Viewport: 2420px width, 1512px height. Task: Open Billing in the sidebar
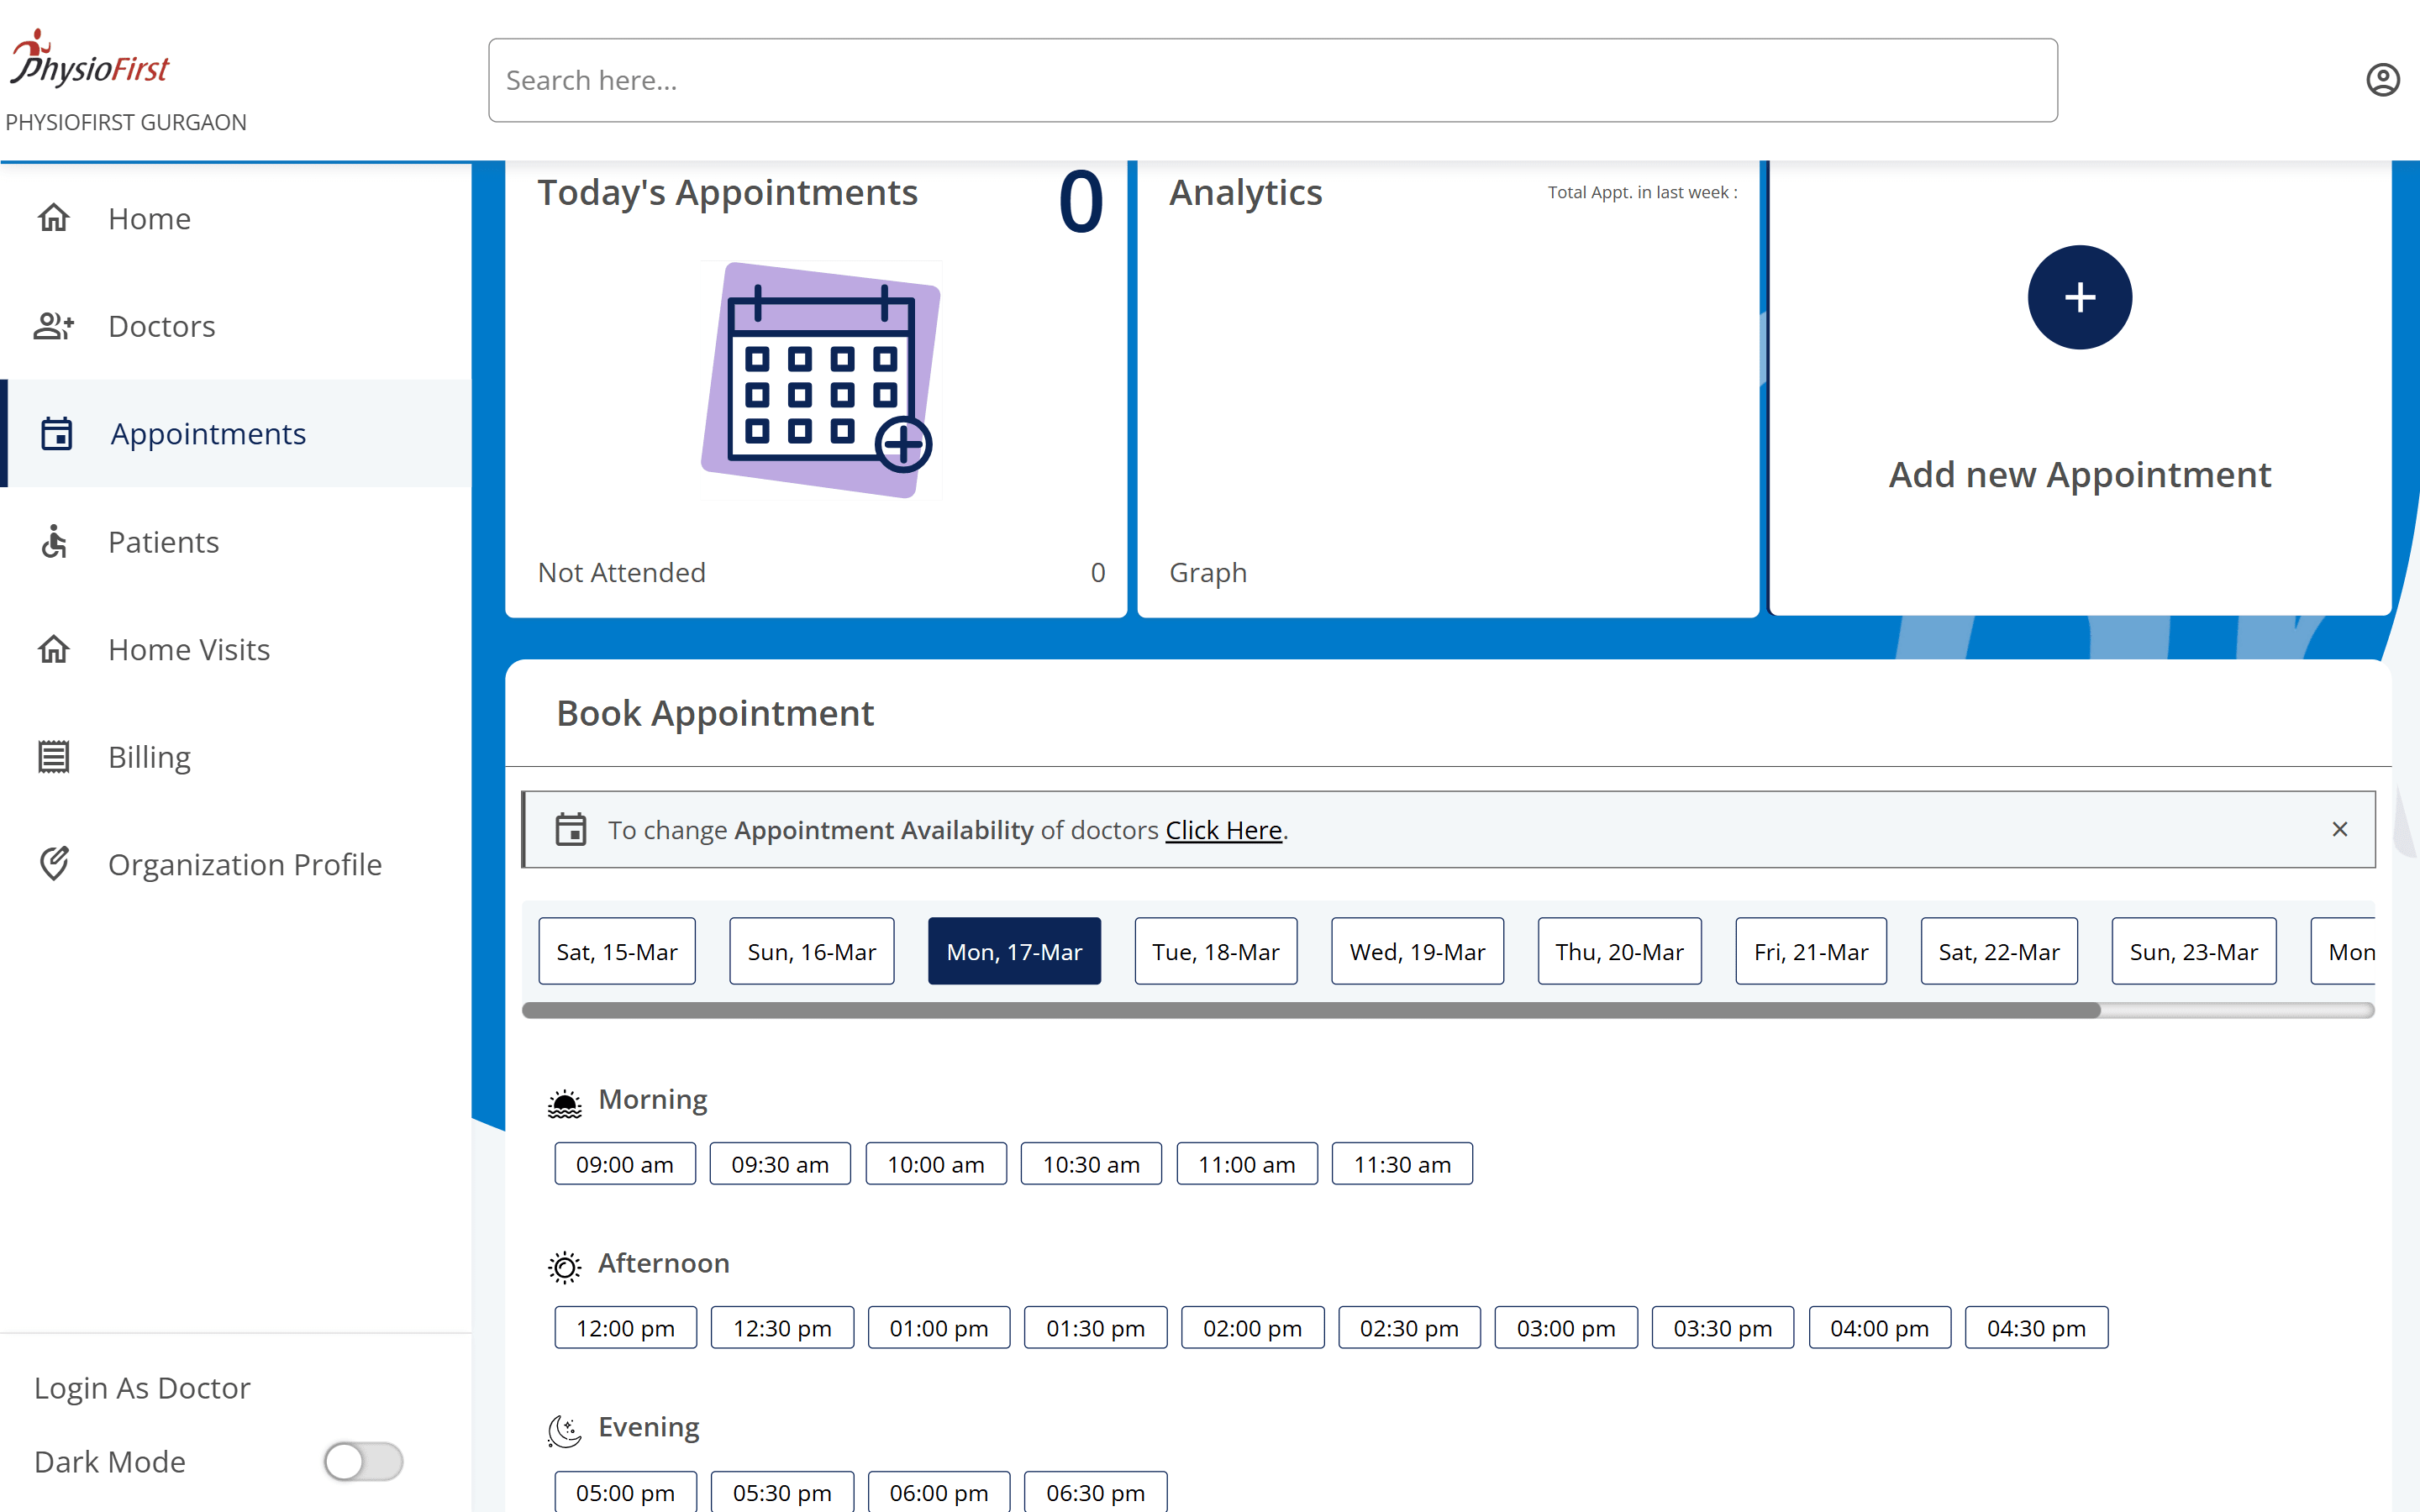coord(236,757)
